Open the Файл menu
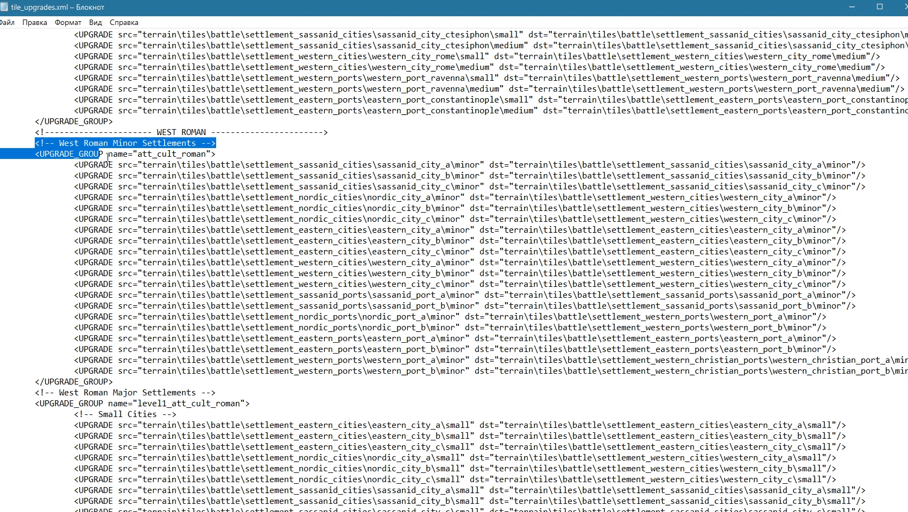908x512 pixels. coord(7,22)
